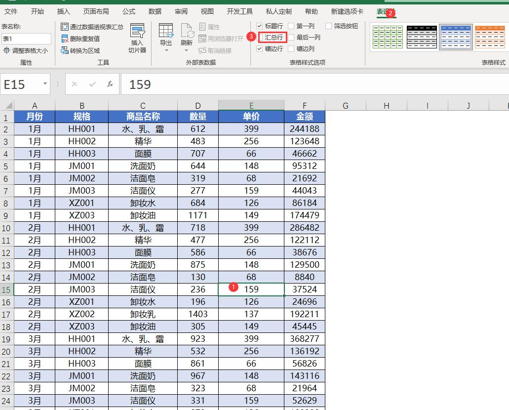Click the XZ002 cell
The height and width of the screenshot is (410, 509).
[x=82, y=314]
